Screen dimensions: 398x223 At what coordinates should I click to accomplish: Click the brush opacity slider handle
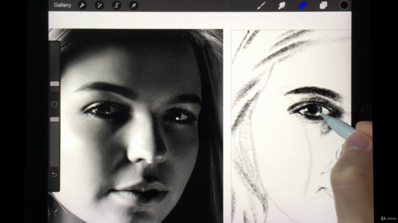(55, 120)
